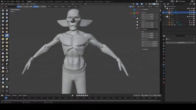Switch to the Shading workspace tab
The width and height of the screenshot is (196, 110).
[66, 2]
